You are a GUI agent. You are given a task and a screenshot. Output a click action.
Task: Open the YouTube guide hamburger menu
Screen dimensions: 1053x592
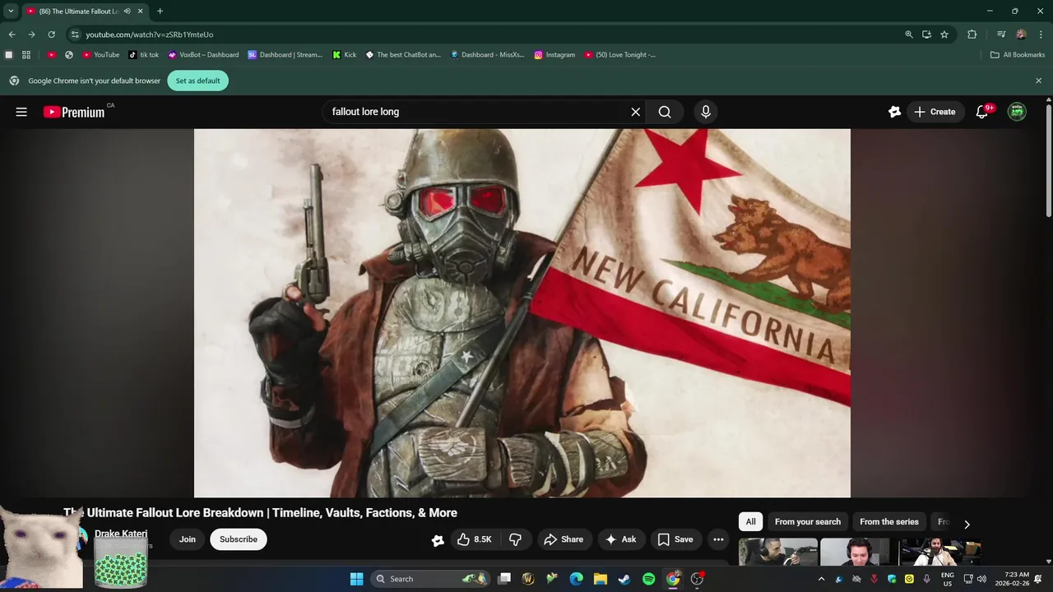tap(21, 112)
